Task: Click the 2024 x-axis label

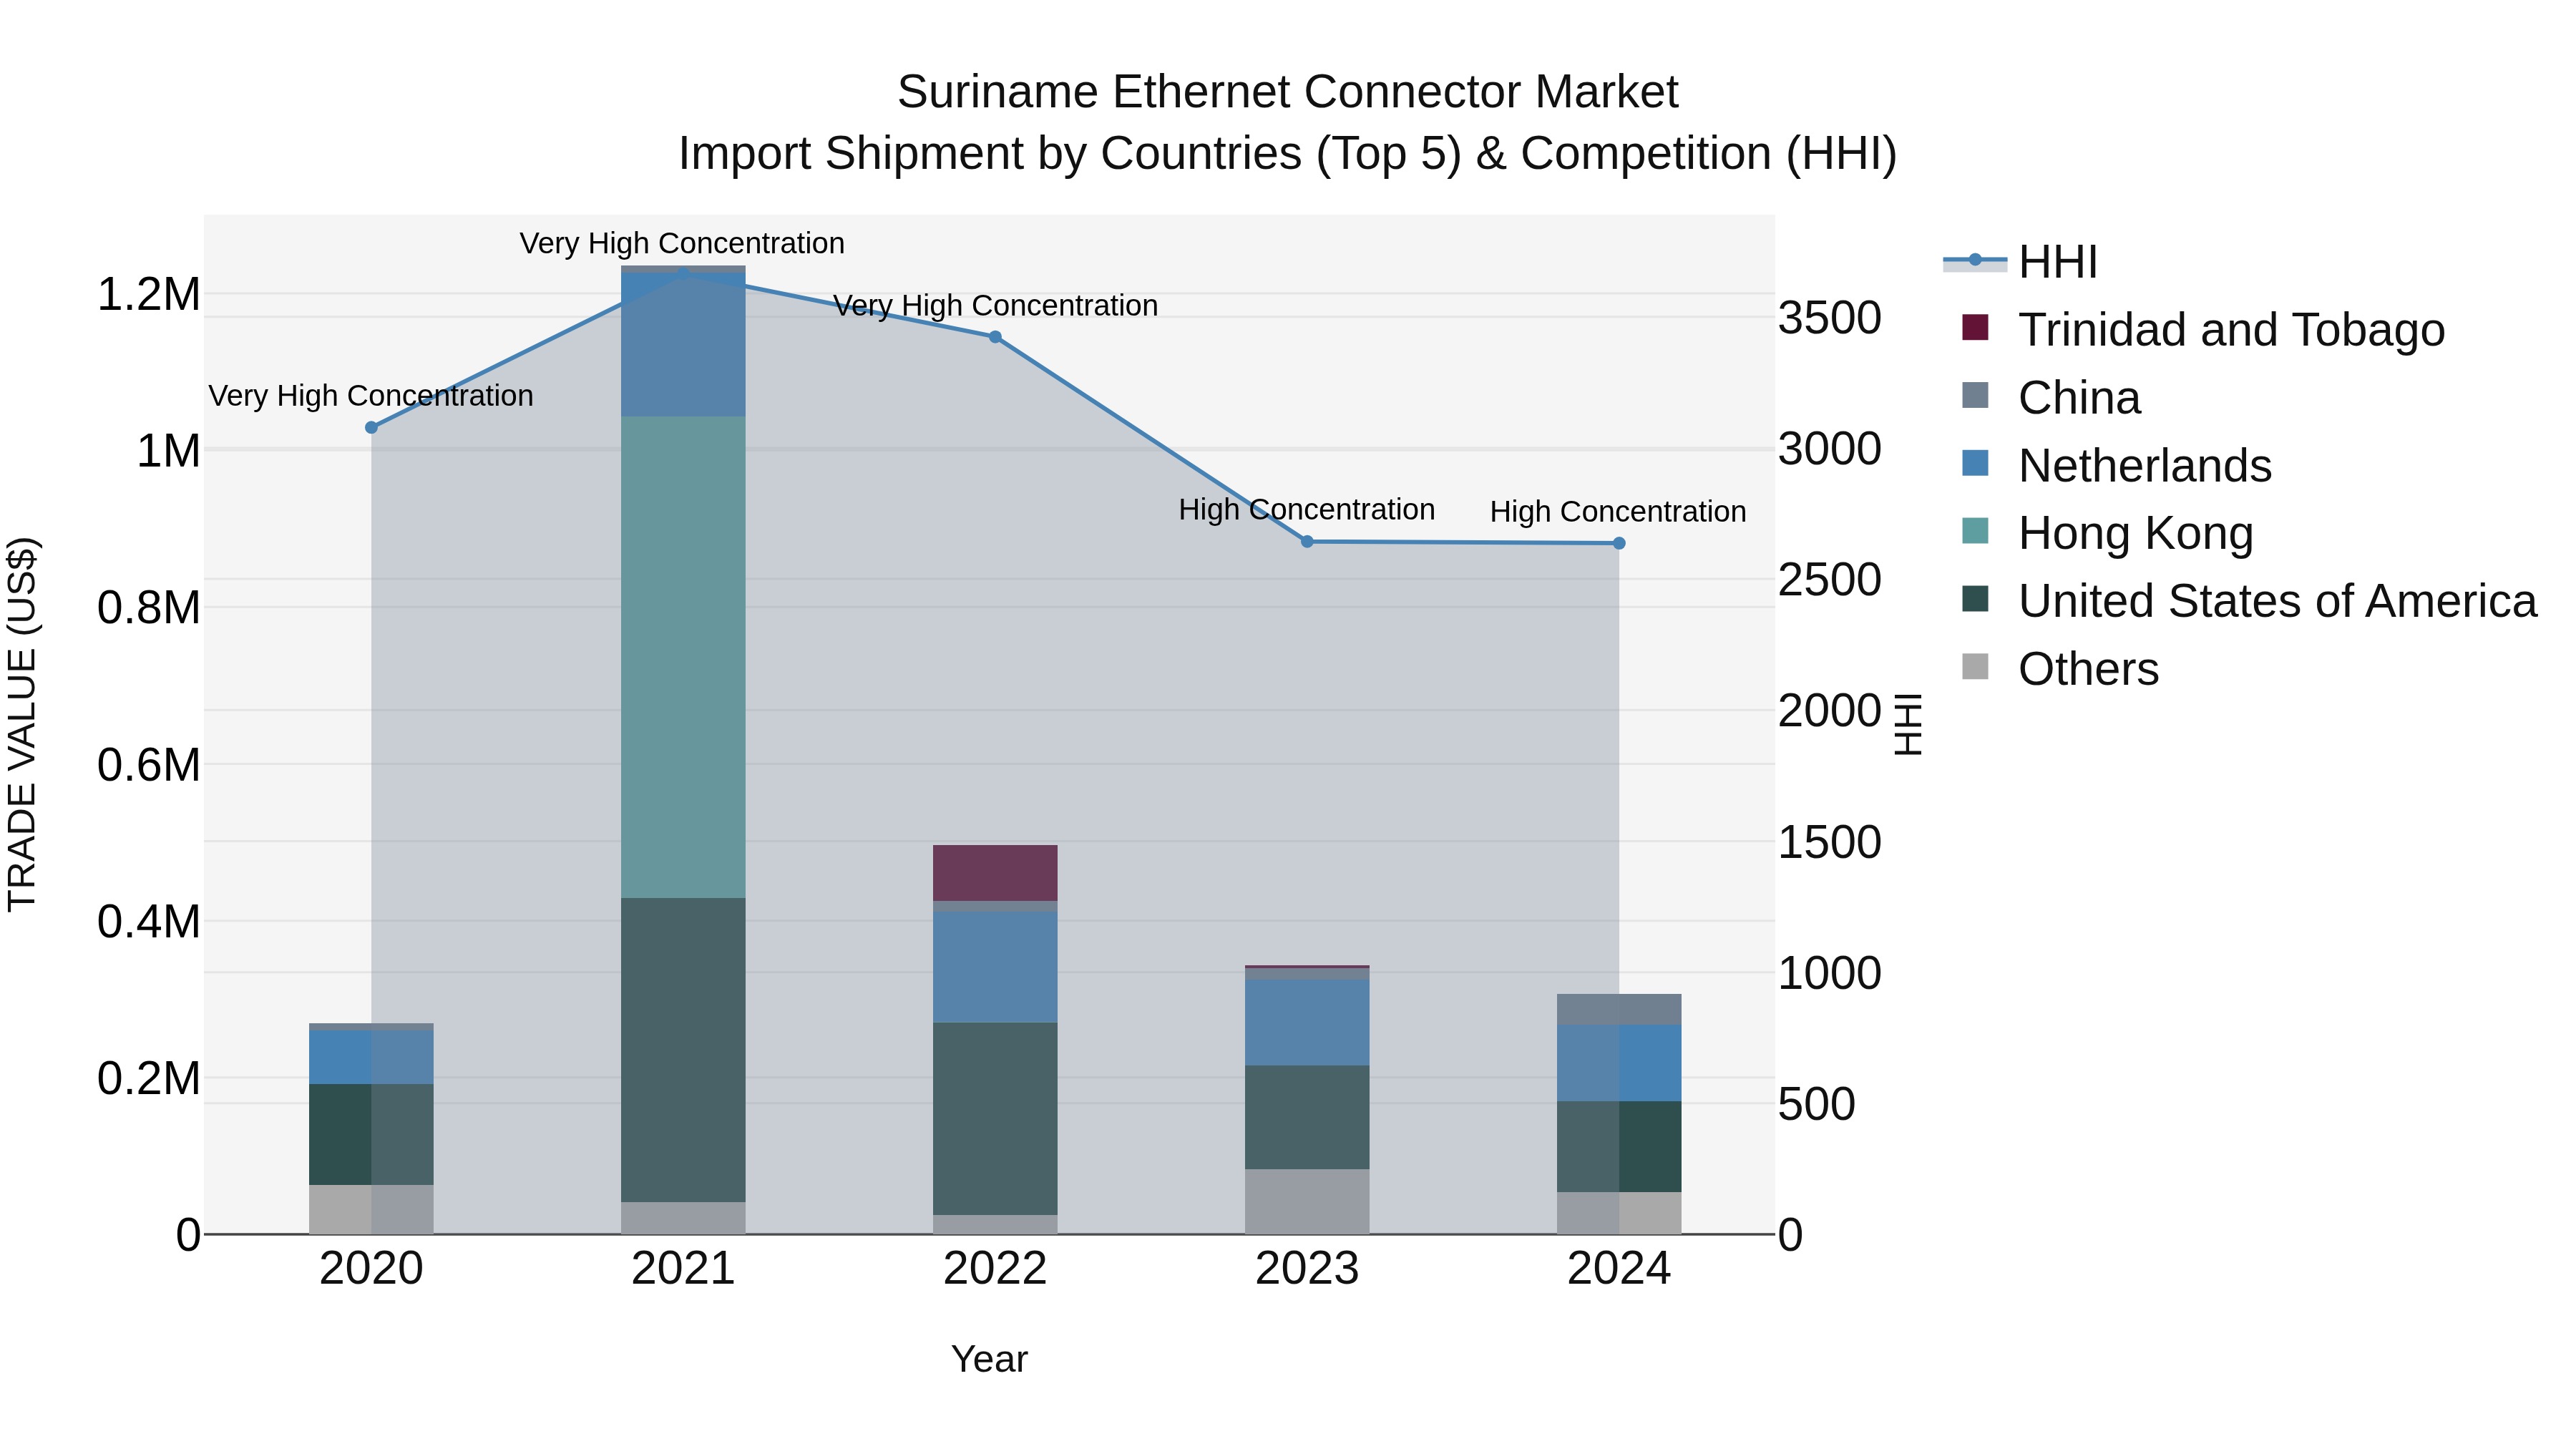Action: click(1619, 1269)
